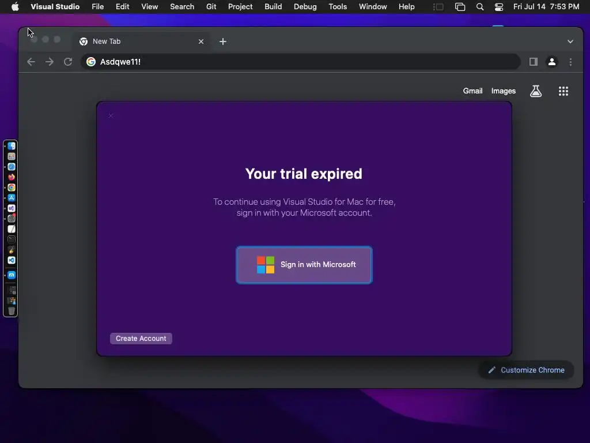Screen dimensions: 590x443
Task: Open the Project menu
Action: [x=240, y=7]
